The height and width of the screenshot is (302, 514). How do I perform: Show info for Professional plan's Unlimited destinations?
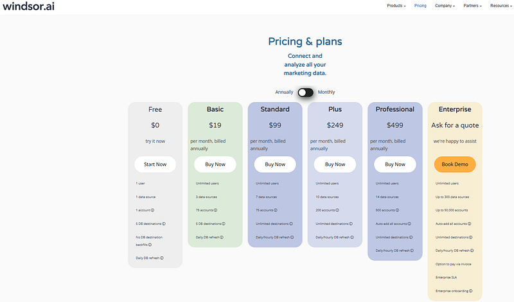point(411,237)
